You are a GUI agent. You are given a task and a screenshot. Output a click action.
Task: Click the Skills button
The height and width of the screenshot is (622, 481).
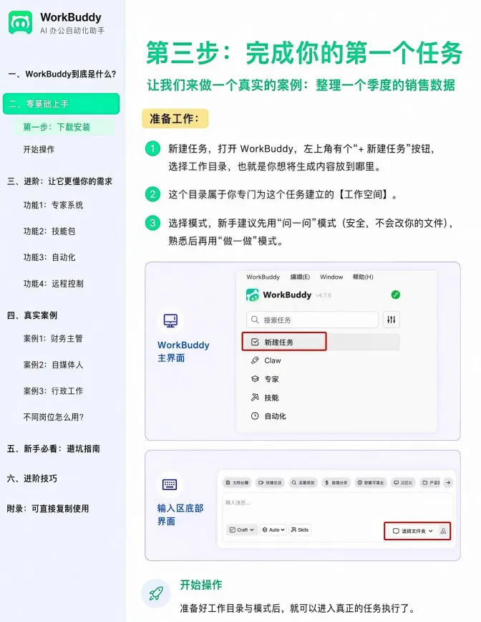click(x=299, y=530)
